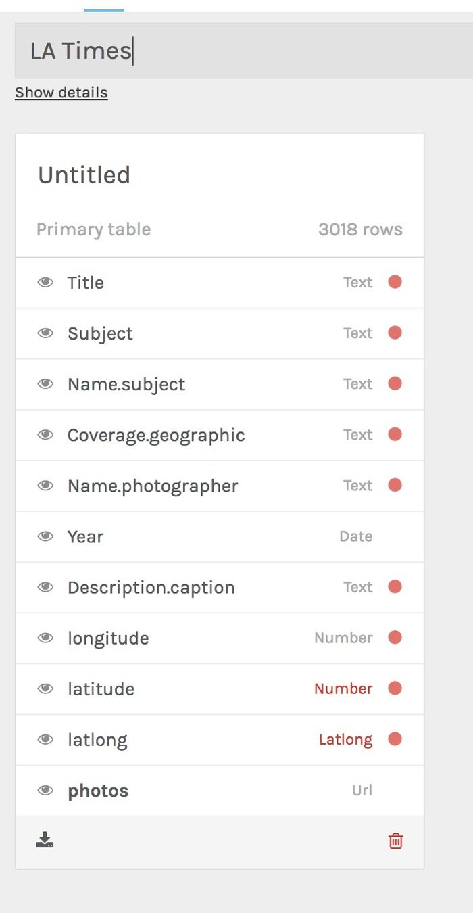Click the Show details link
The height and width of the screenshot is (913, 473).
pos(61,93)
